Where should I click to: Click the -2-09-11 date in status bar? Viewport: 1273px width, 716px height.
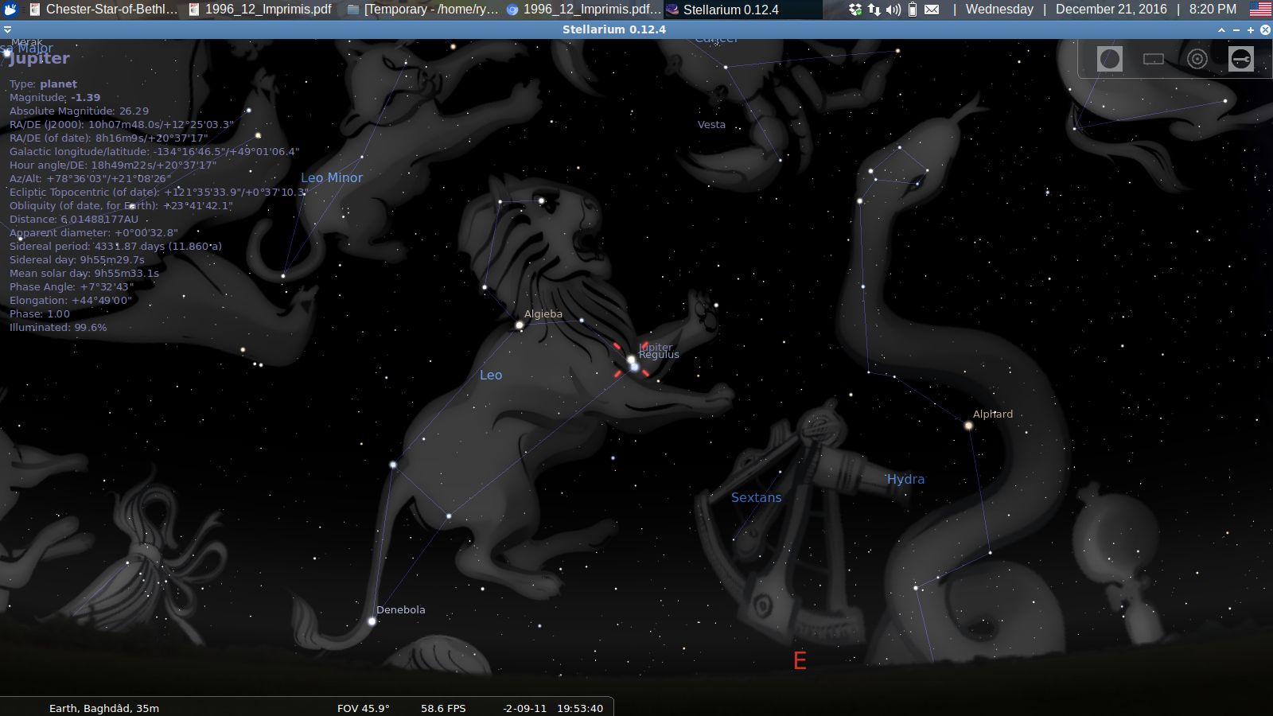click(524, 708)
